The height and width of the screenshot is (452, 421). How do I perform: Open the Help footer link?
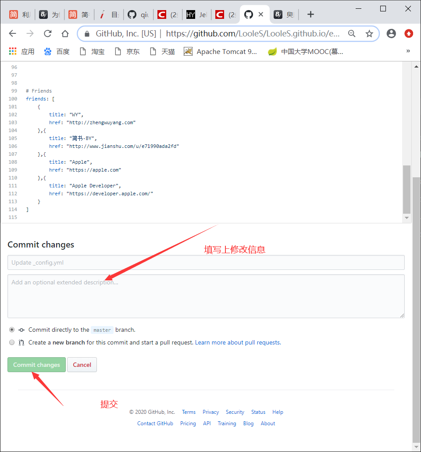[278, 412]
